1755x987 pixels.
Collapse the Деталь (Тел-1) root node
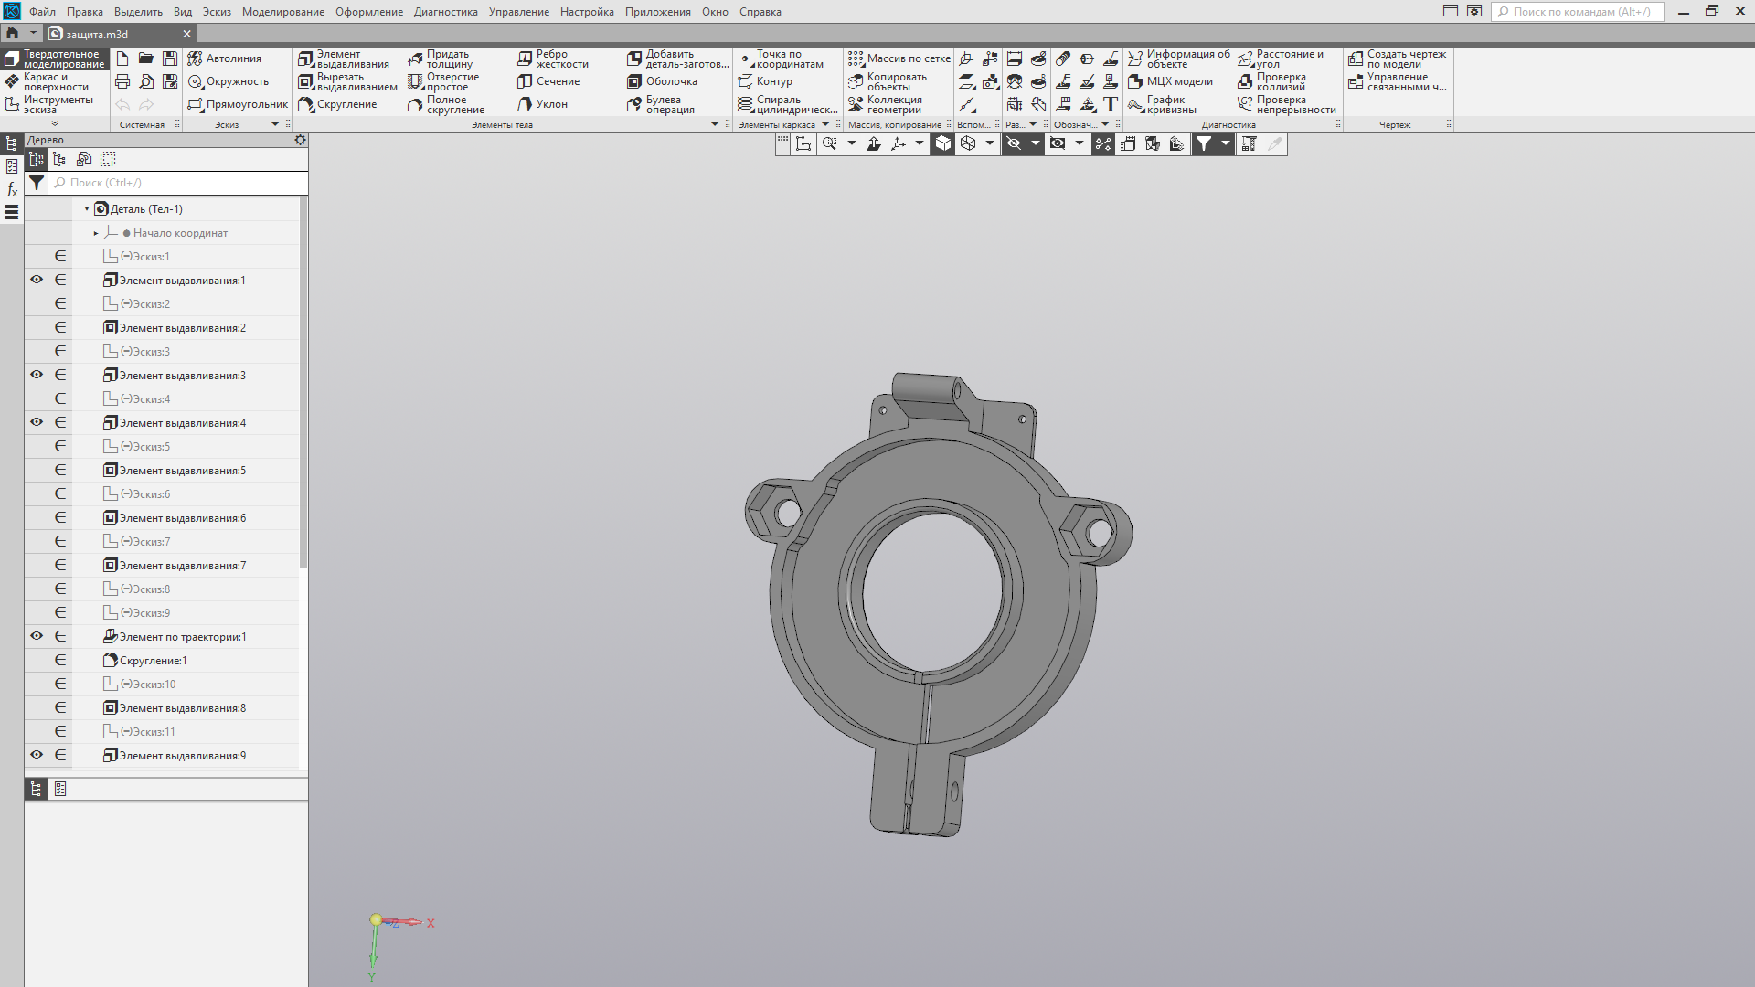[x=87, y=209]
